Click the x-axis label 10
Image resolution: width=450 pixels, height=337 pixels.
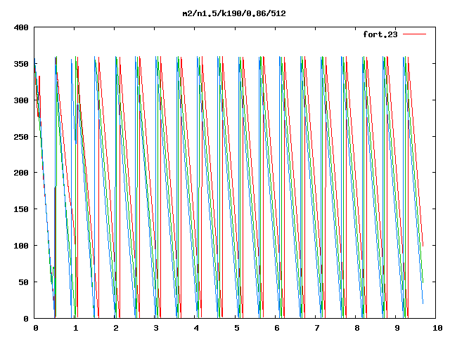point(437,328)
